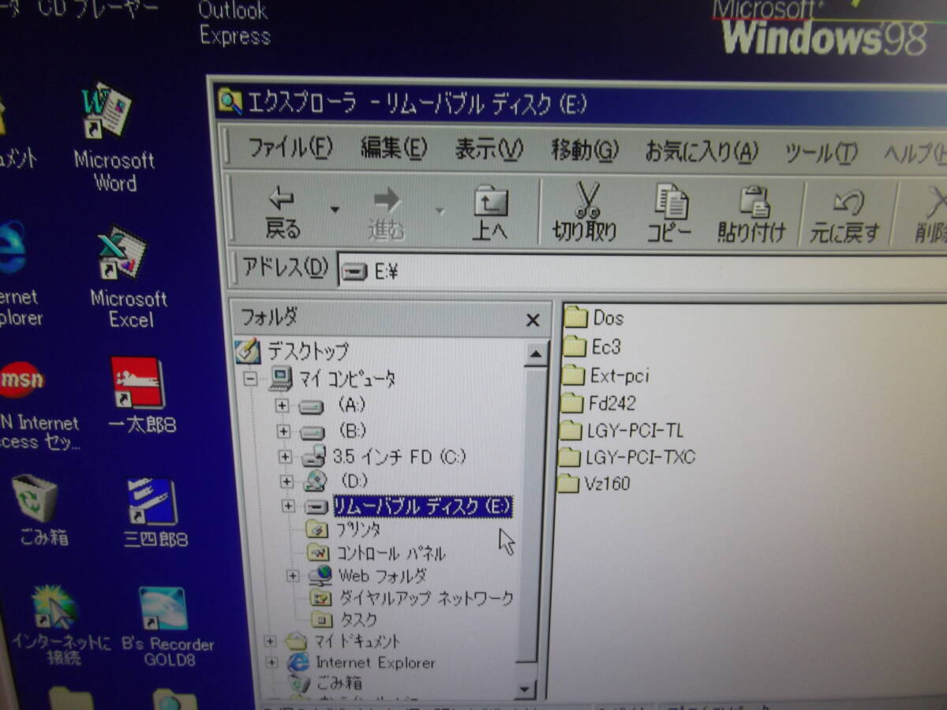Click the Outlook Express desktop label
947x710 pixels.
[x=234, y=23]
